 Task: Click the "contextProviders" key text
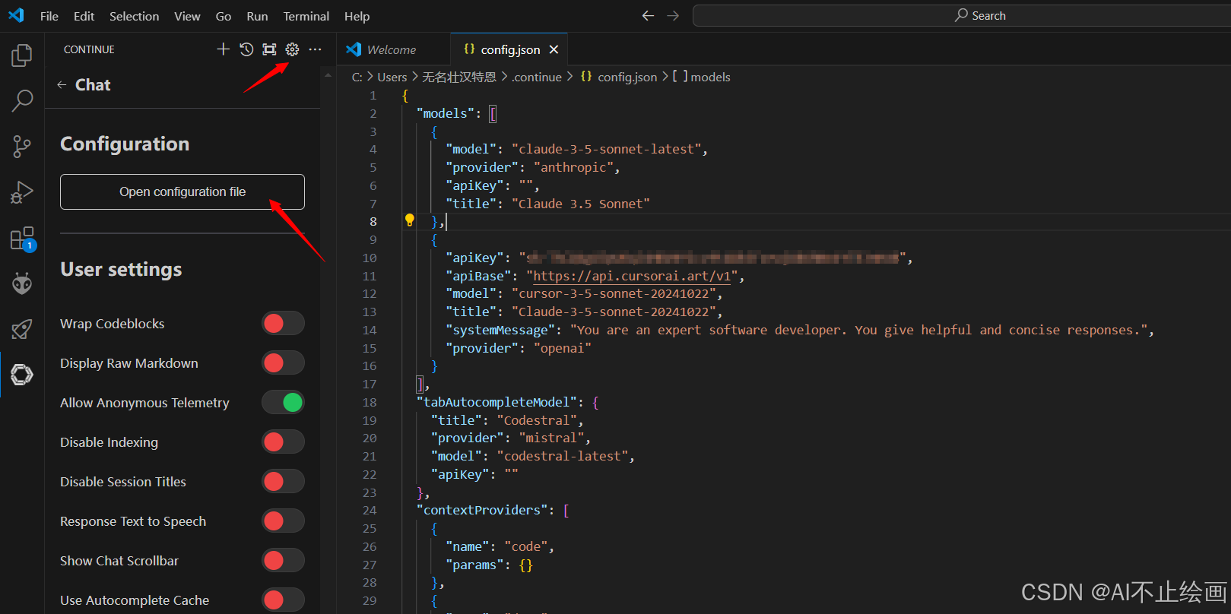(x=483, y=510)
